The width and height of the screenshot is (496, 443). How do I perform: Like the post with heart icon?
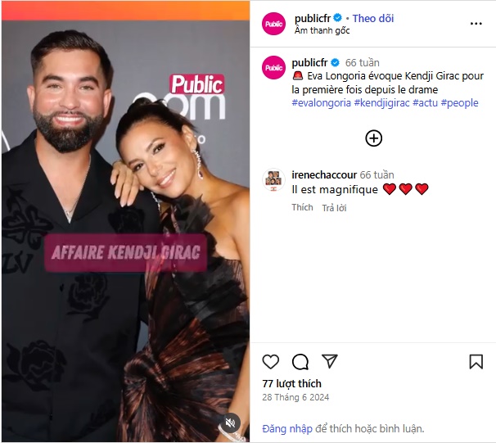(271, 362)
